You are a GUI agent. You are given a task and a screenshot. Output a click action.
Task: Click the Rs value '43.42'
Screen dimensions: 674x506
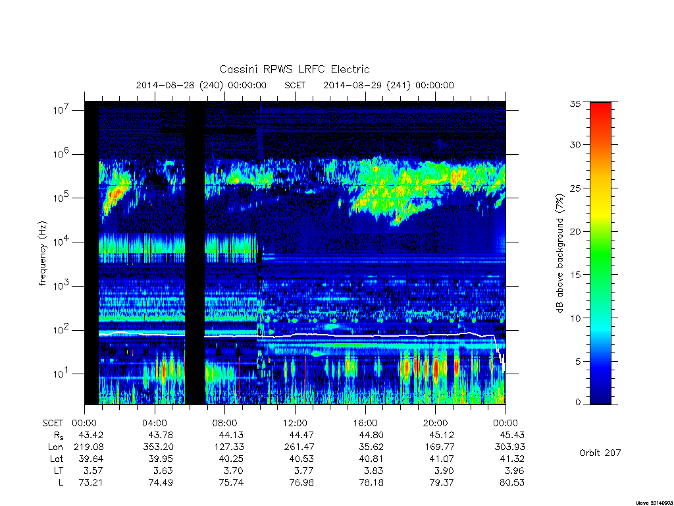91,435
